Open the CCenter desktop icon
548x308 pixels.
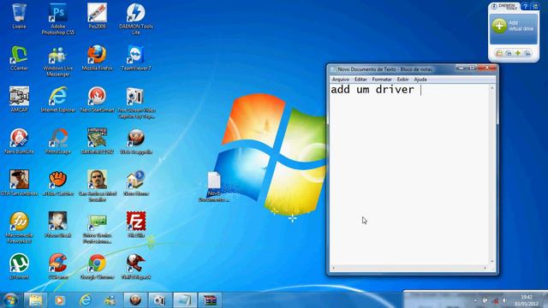[19, 58]
